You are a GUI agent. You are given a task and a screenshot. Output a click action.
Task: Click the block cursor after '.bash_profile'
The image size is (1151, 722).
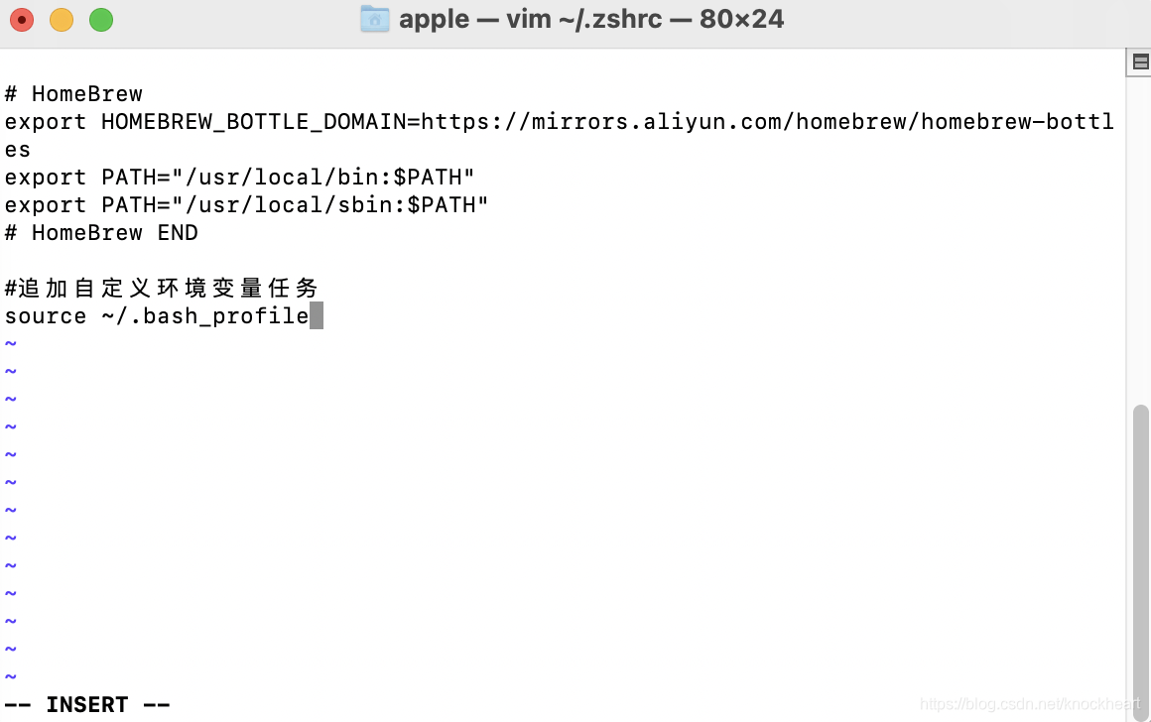[318, 314]
